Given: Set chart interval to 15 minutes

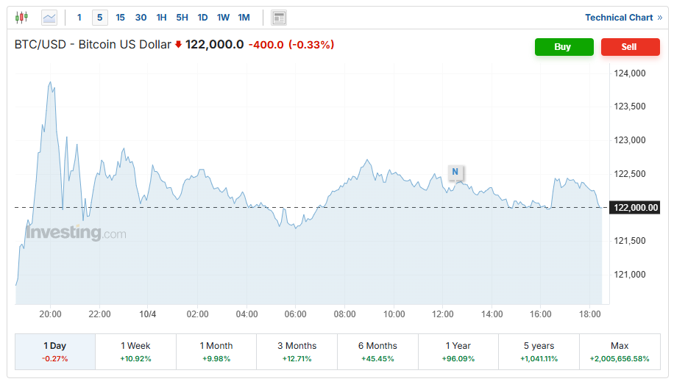Looking at the screenshot, I should pyautogui.click(x=120, y=18).
